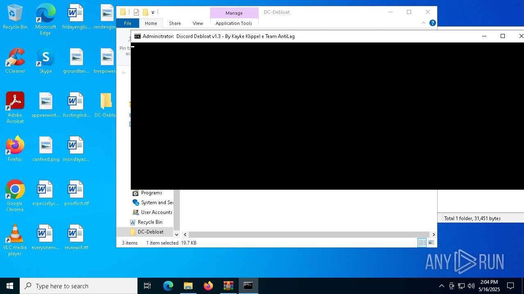Select DC-Debloat in navigation tree
The image size is (524, 294).
click(x=147, y=232)
